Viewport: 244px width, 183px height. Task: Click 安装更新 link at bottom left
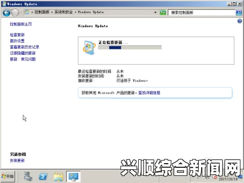pos(17,161)
